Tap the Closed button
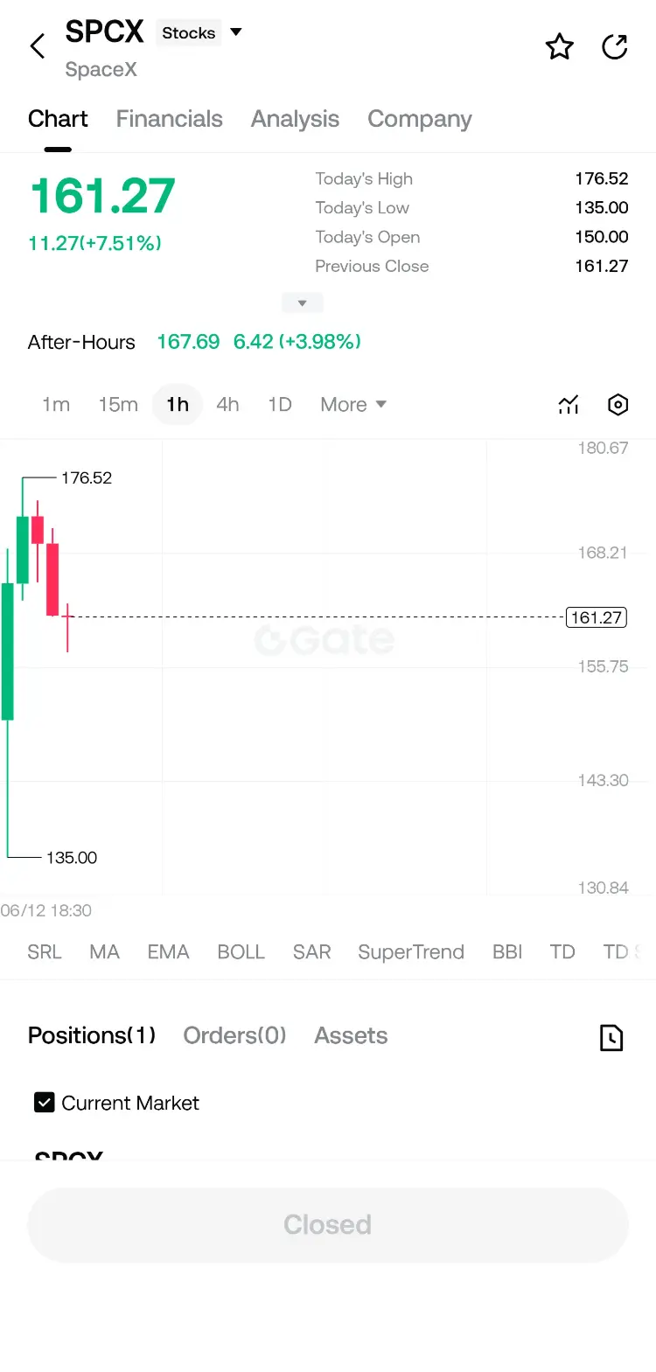This screenshot has height=1372, width=656. click(328, 1224)
